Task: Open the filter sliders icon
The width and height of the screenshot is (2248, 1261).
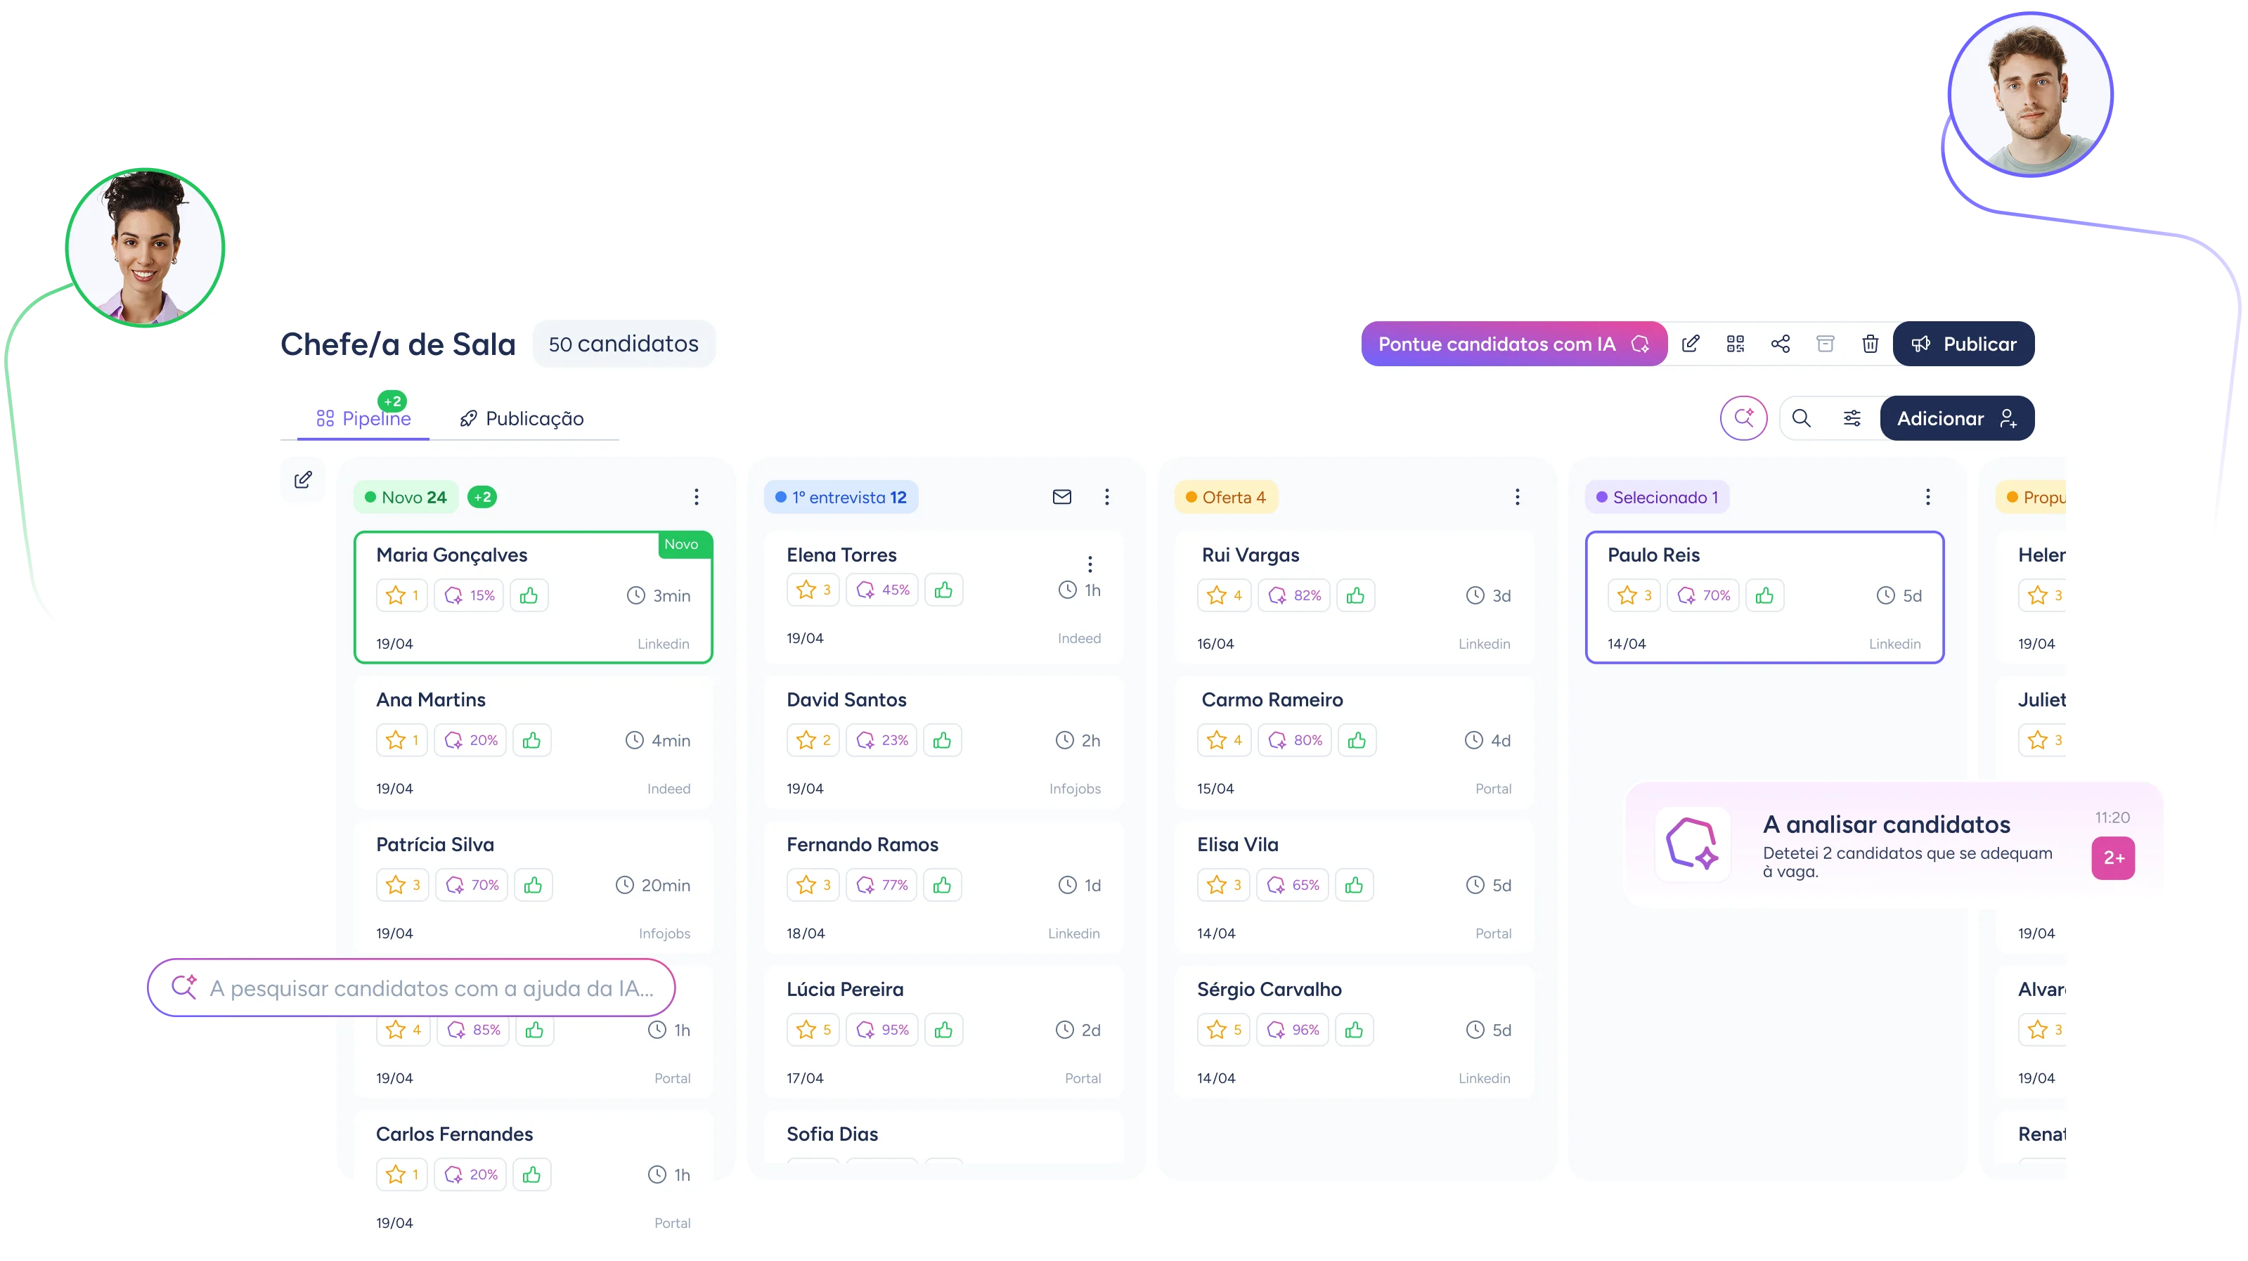Action: point(1852,418)
